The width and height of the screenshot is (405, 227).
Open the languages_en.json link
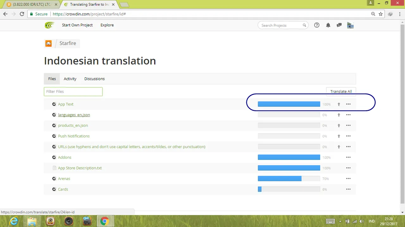coord(74,115)
